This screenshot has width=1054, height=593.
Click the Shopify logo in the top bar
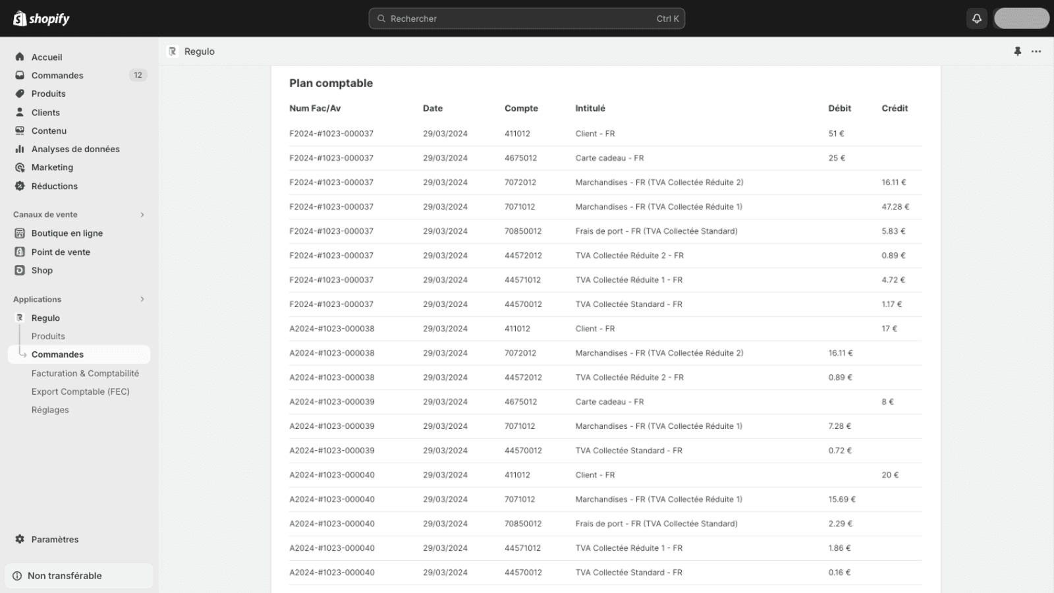[x=41, y=18]
